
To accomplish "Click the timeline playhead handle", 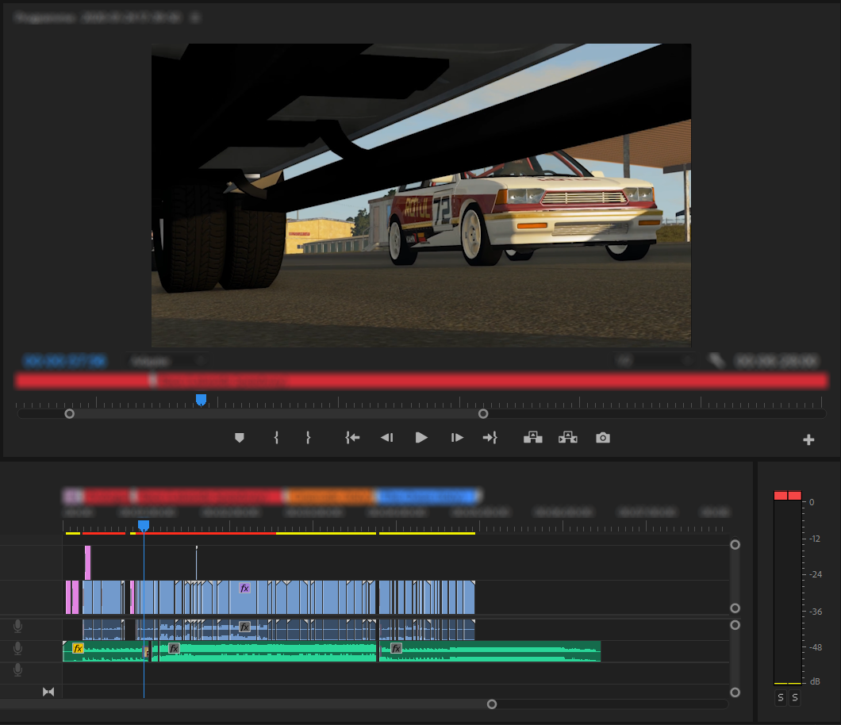I will click(x=143, y=525).
